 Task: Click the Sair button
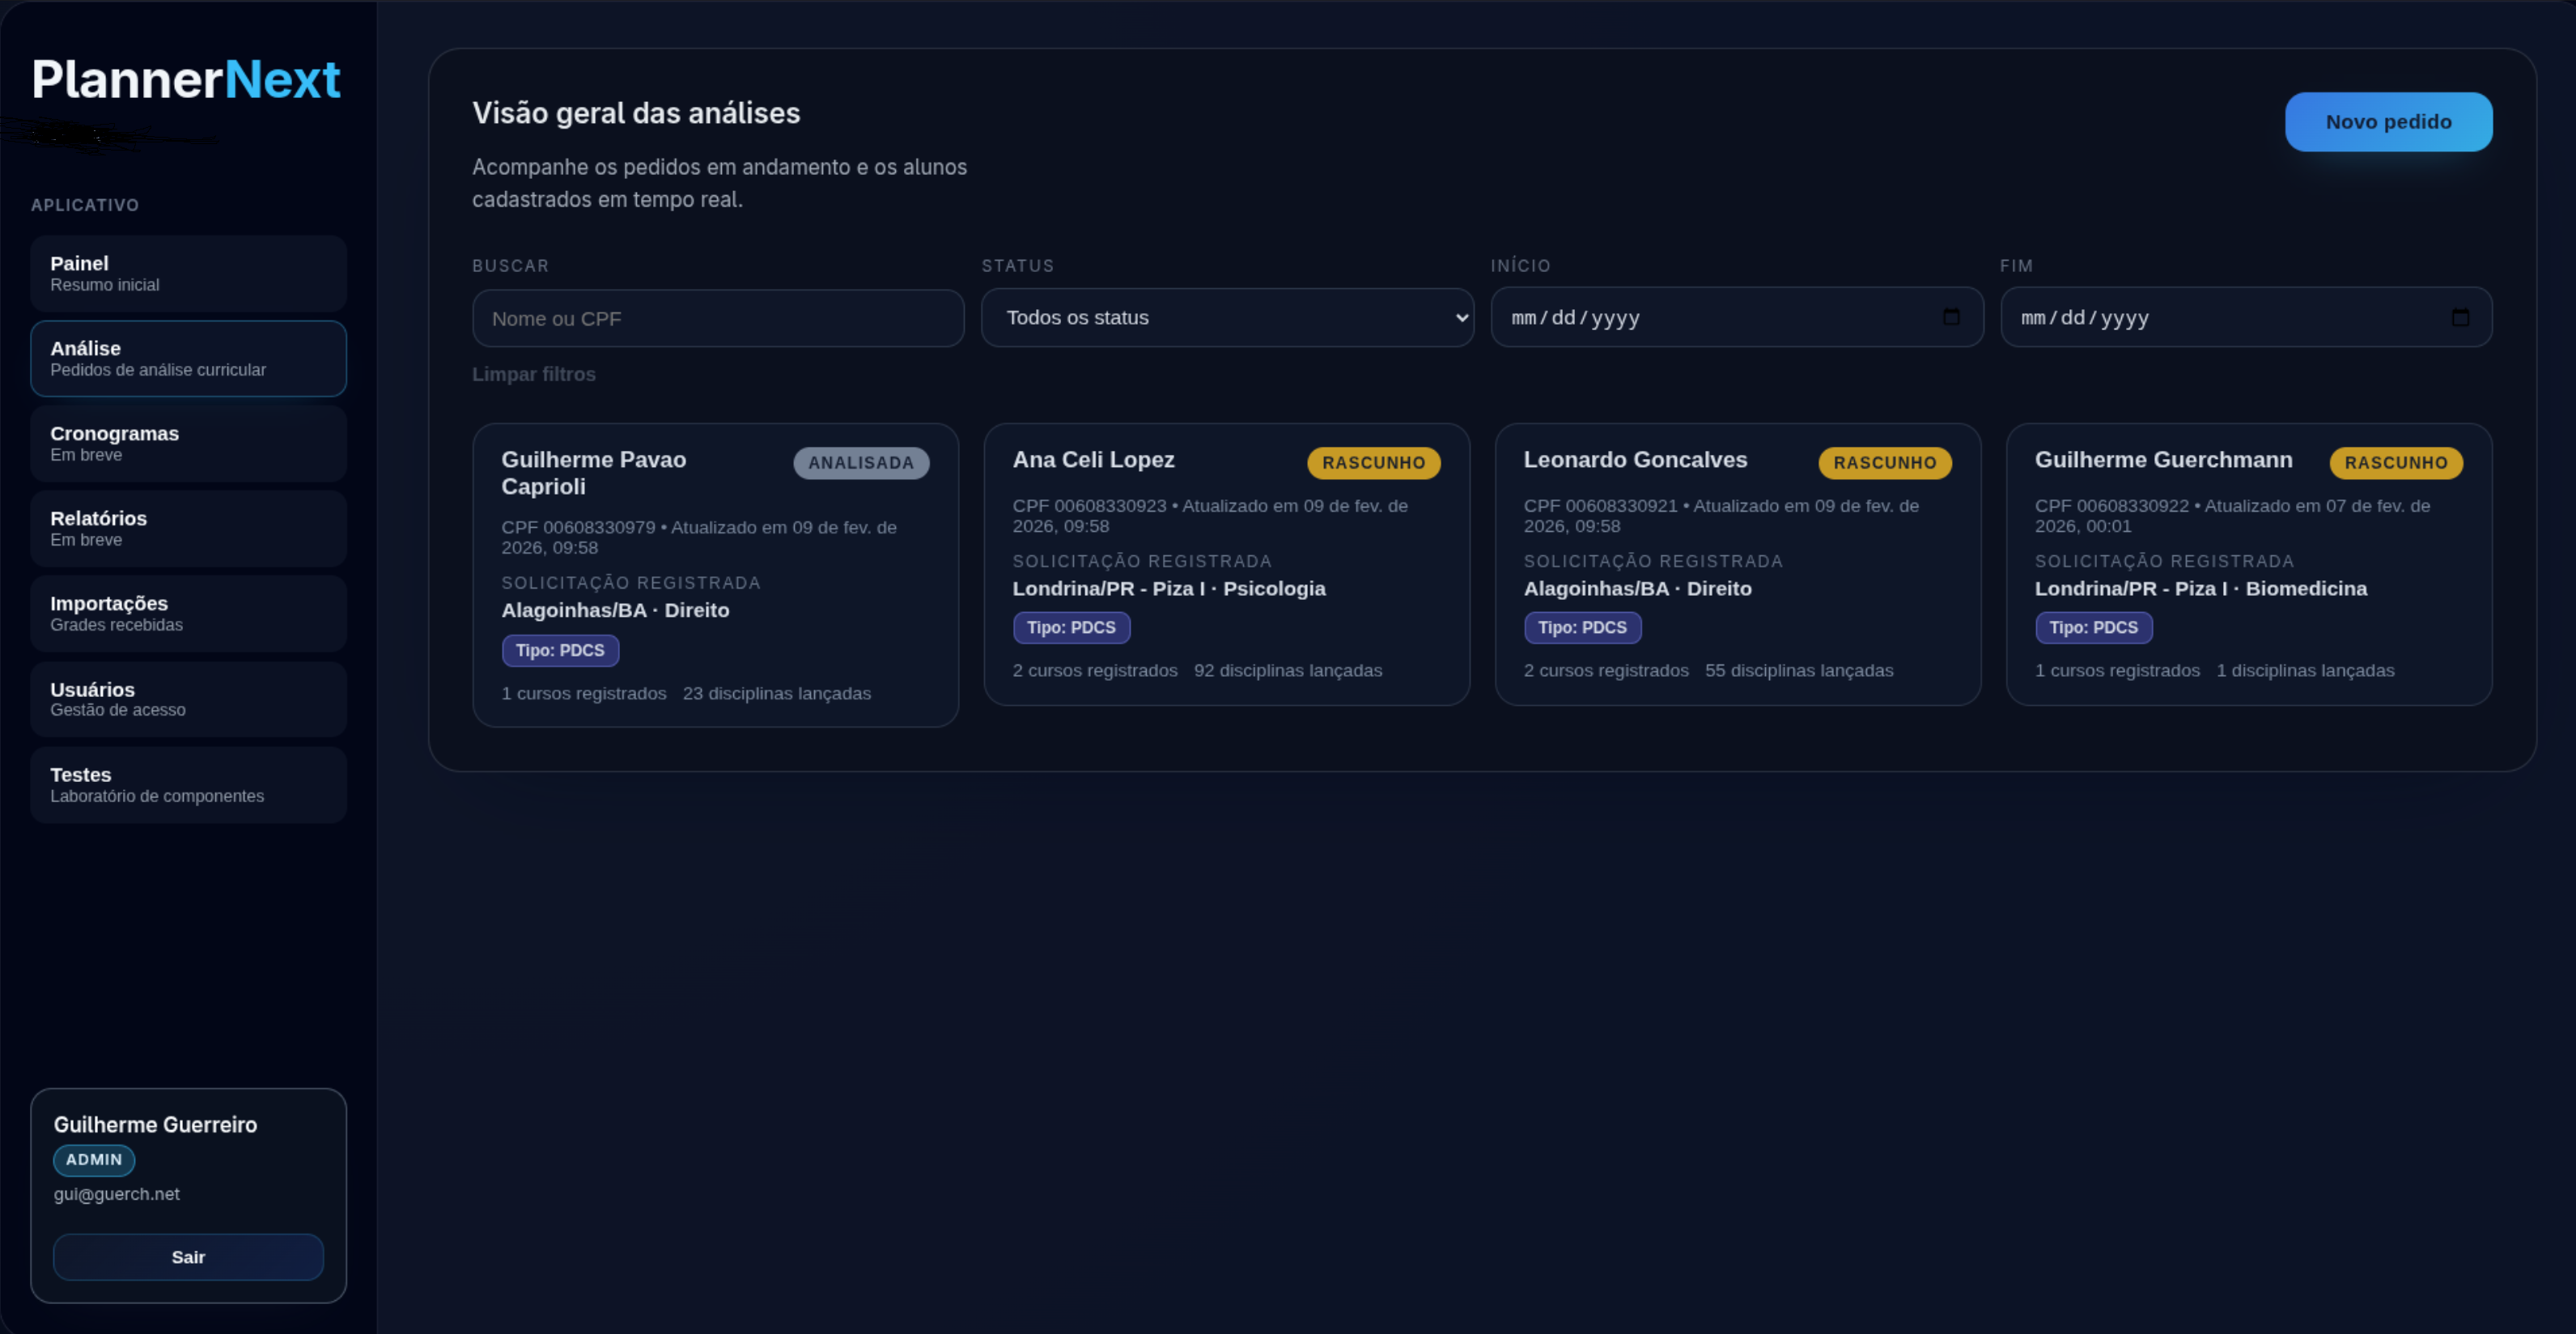point(188,1257)
